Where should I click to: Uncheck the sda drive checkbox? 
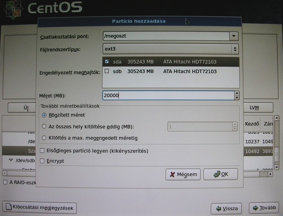(x=107, y=62)
